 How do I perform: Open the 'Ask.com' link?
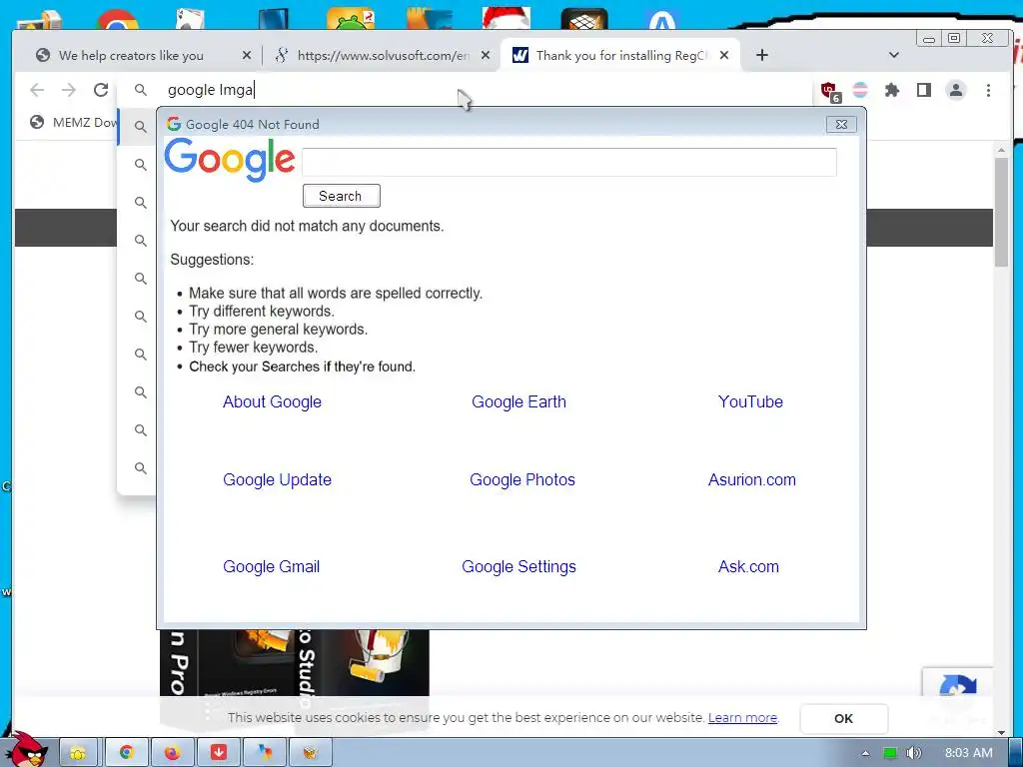(748, 567)
